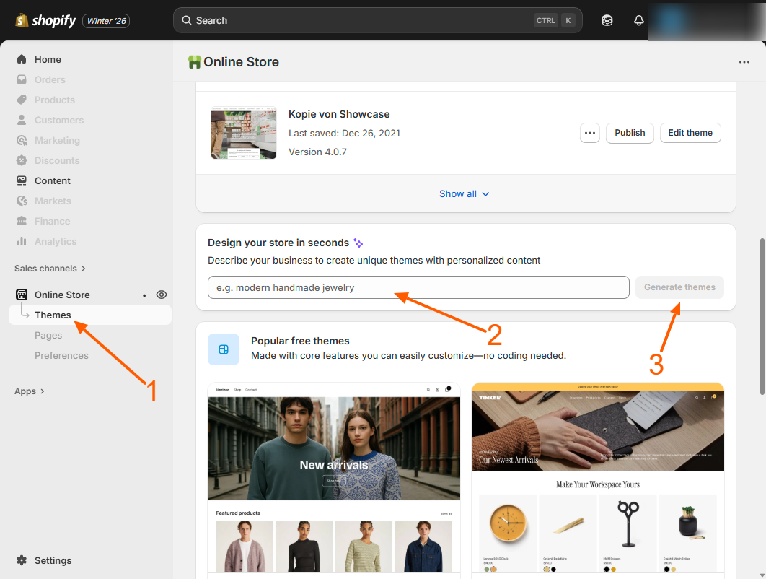Open the Horizon theme preview
Image resolution: width=766 pixels, height=579 pixels.
pos(334,477)
